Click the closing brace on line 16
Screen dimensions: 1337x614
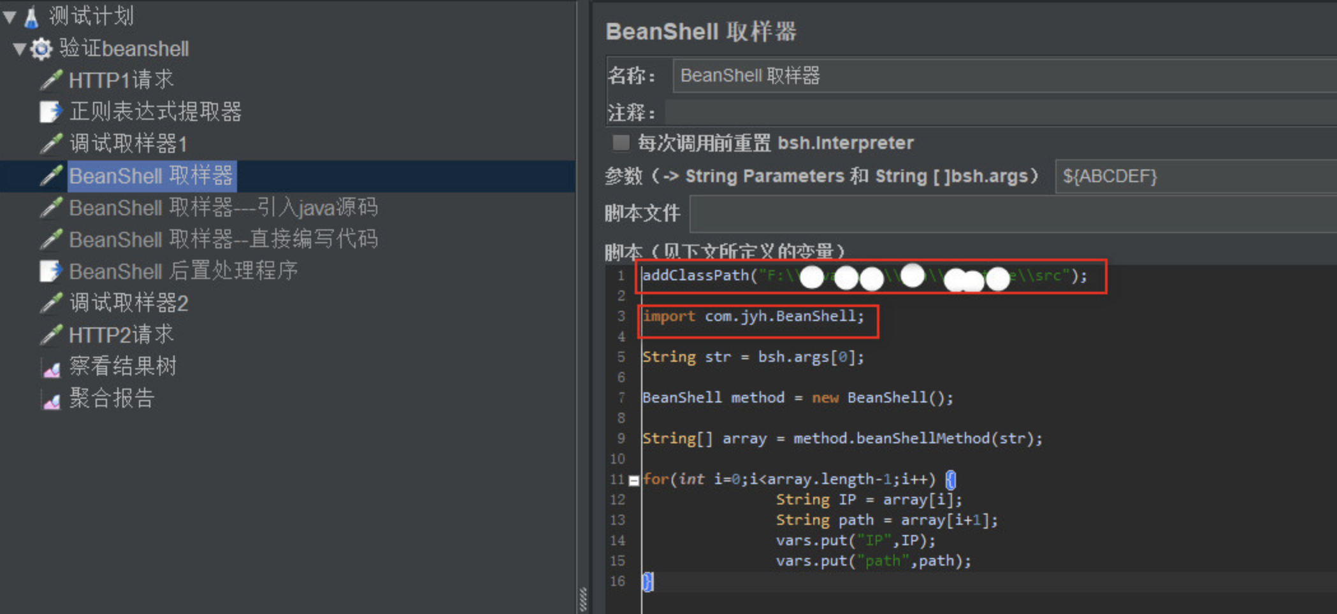point(647,582)
